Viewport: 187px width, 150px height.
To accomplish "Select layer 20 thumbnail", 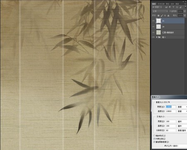I will tap(158, 27).
